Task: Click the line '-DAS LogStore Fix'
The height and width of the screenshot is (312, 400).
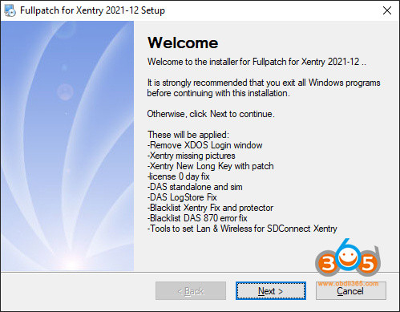Action: [182, 197]
